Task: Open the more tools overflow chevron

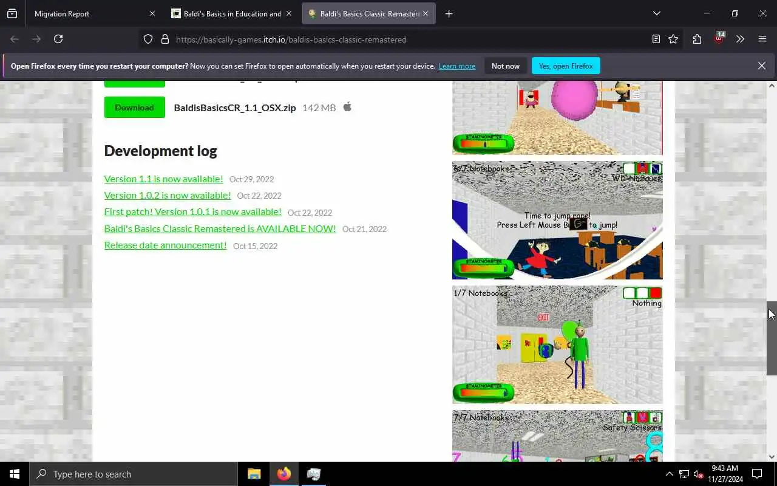Action: pyautogui.click(x=740, y=39)
